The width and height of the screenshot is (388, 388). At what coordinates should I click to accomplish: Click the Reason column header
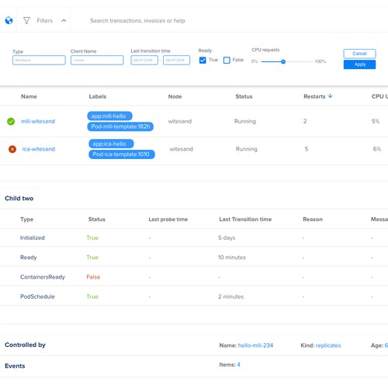pos(313,220)
